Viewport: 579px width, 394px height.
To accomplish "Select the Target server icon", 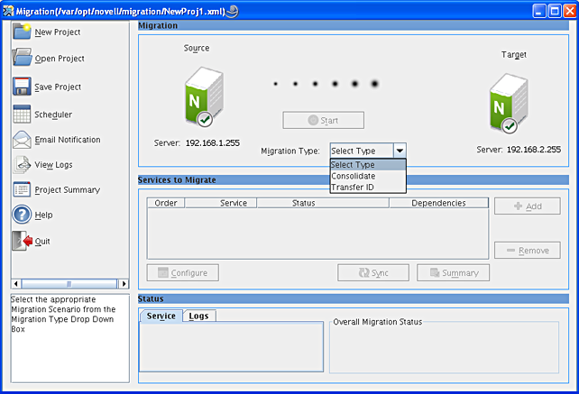I will click(x=509, y=104).
